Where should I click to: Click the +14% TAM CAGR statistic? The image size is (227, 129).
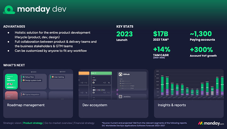[x=162, y=52]
